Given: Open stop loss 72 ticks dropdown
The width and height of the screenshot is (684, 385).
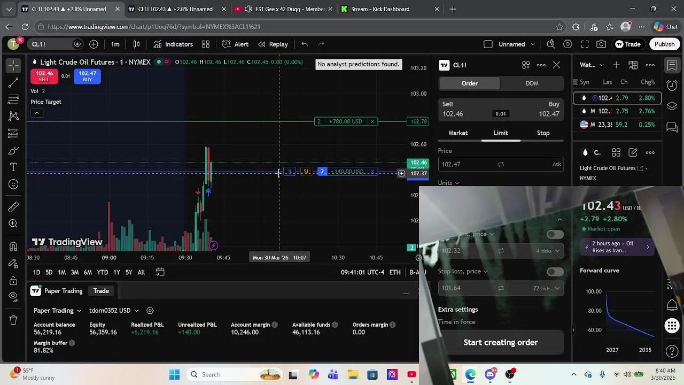Looking at the screenshot, I should pos(546,288).
